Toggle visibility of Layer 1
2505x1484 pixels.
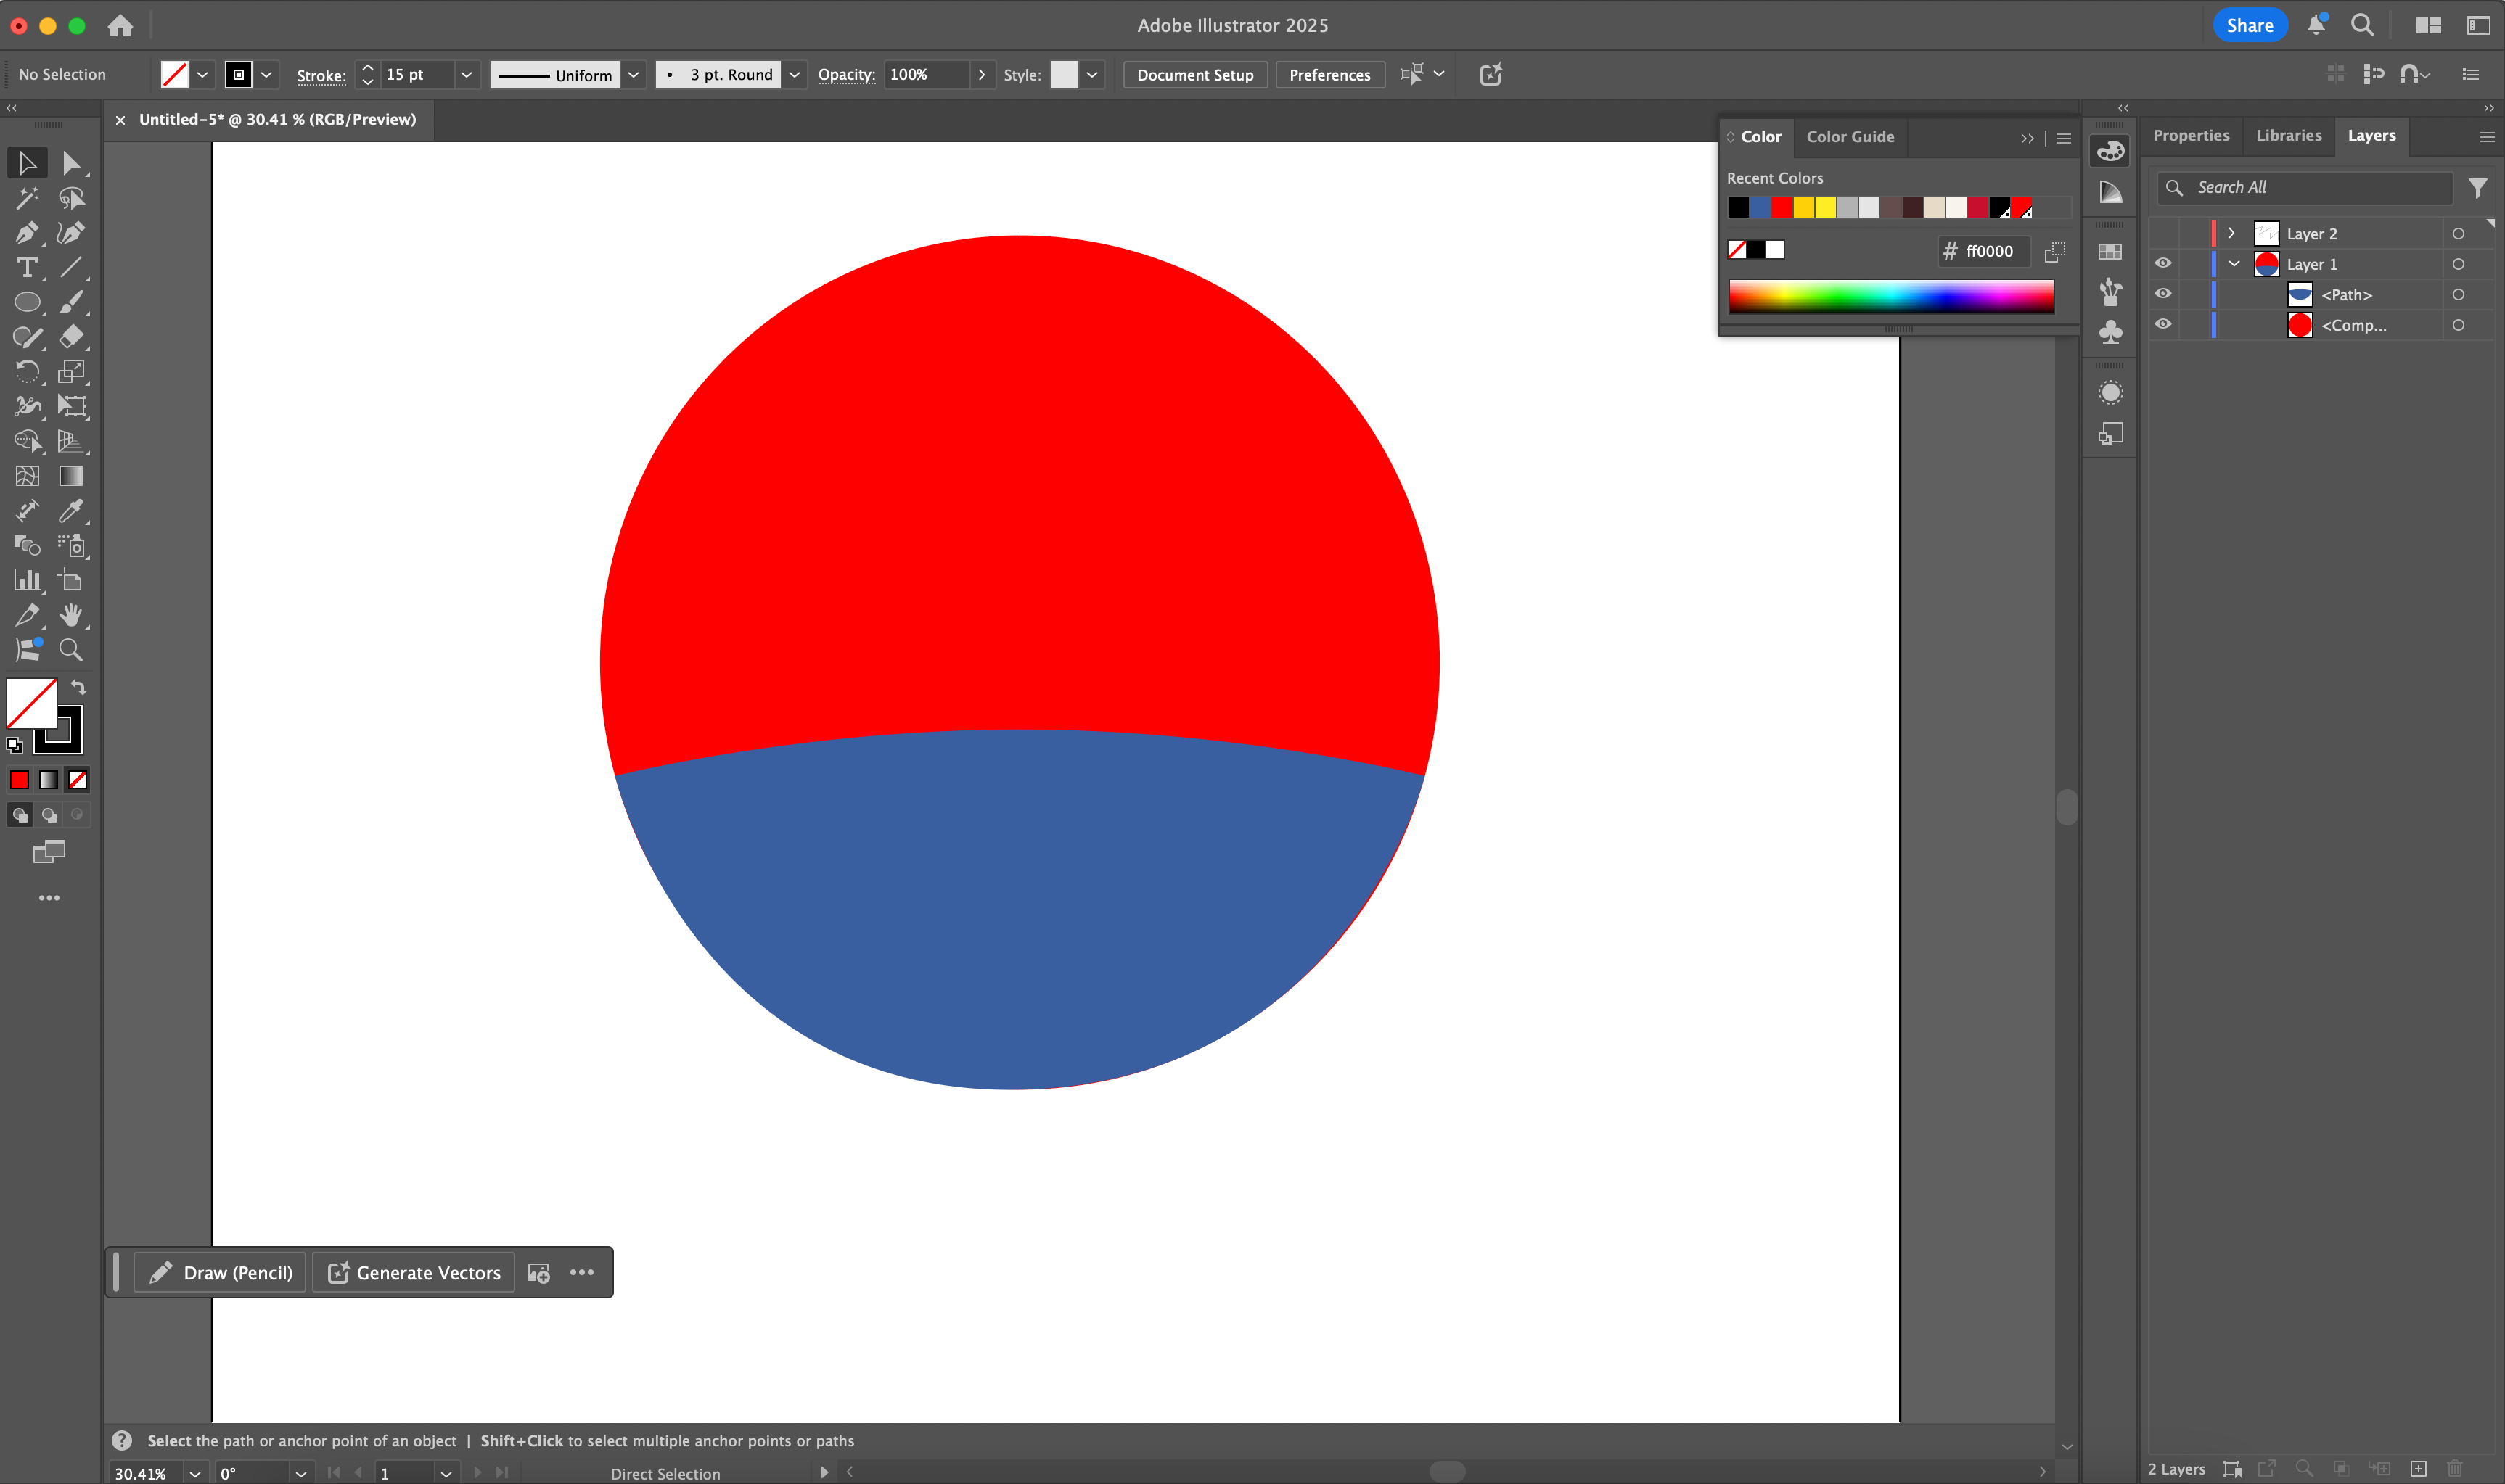coord(2163,263)
